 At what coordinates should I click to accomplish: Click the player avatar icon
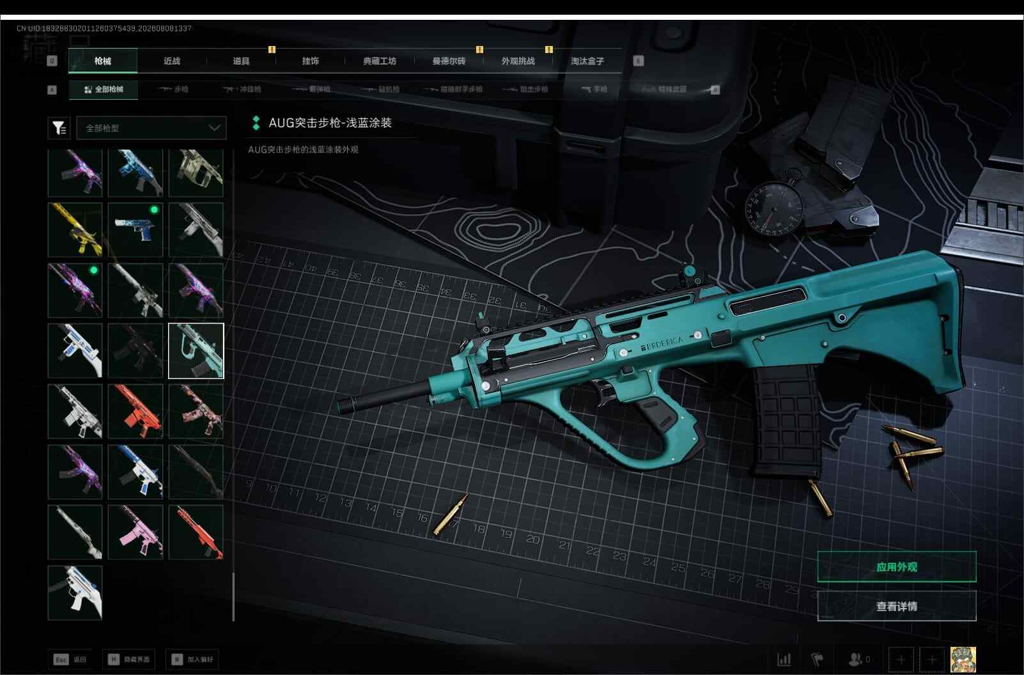click(963, 659)
